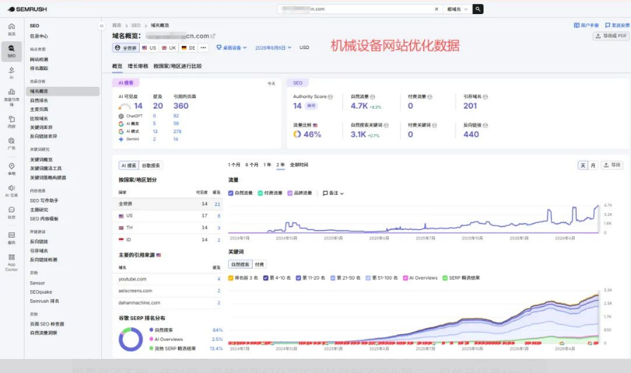Switch to the 概览 tab
The image size is (631, 373).
117,66
